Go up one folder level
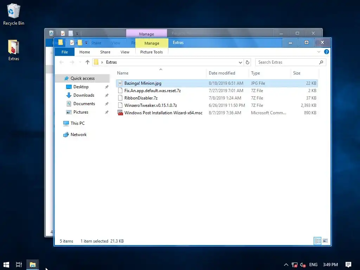The height and width of the screenshot is (270, 360). pyautogui.click(x=87, y=62)
